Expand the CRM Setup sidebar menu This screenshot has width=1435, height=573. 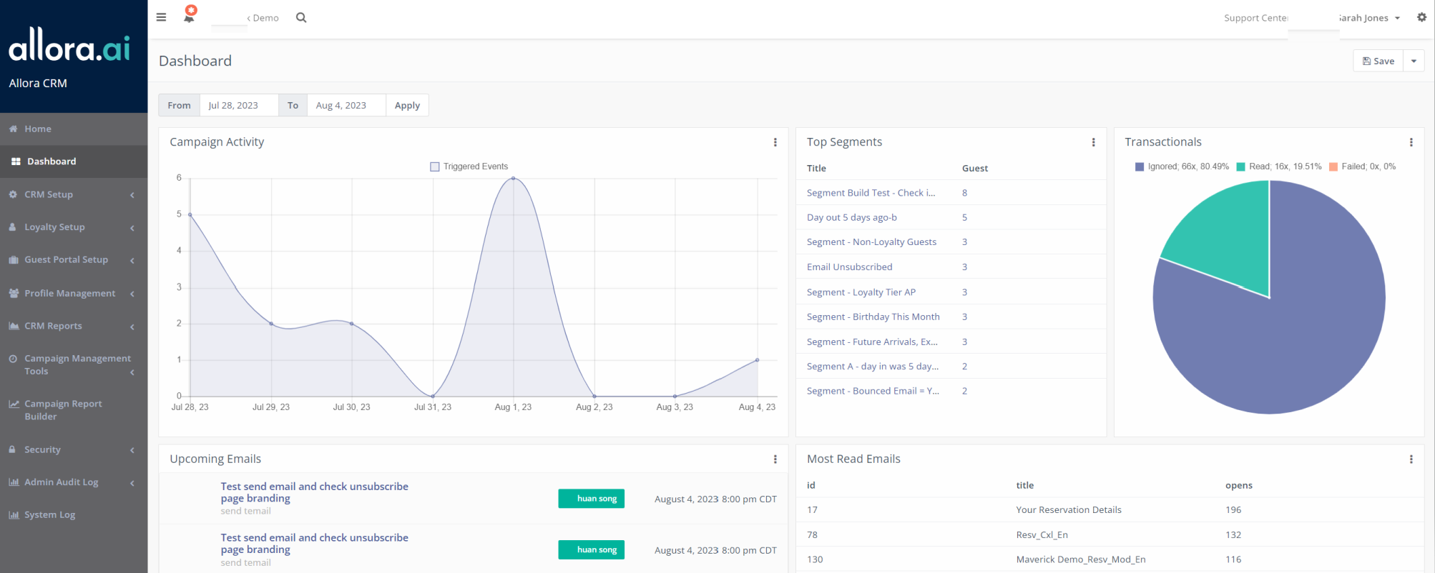49,194
